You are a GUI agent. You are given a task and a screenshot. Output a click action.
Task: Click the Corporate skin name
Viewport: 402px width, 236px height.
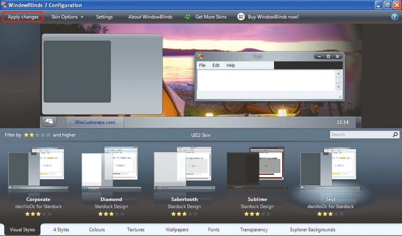[x=38, y=199]
